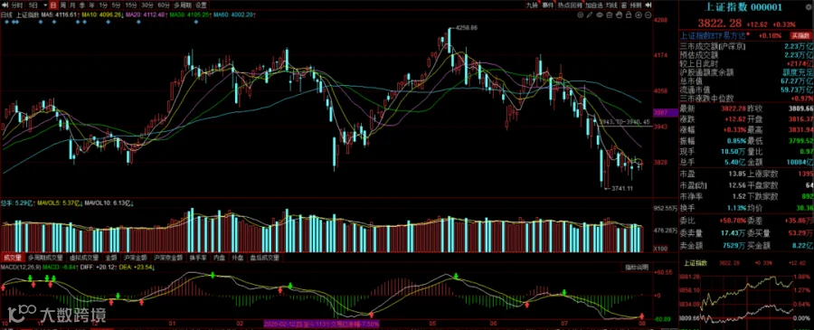Viewport: 814px width, 330px height.
Task: Collapse the right panel with the arrow next to 预测
Action: 648,5
